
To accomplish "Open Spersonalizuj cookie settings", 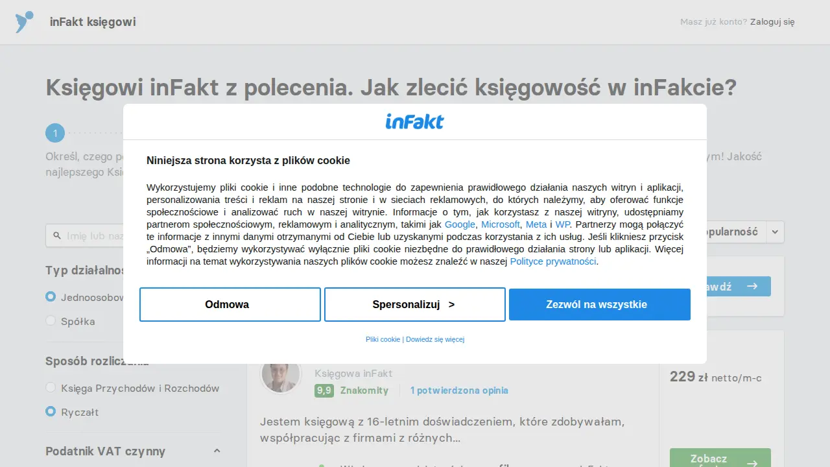I will point(415,304).
